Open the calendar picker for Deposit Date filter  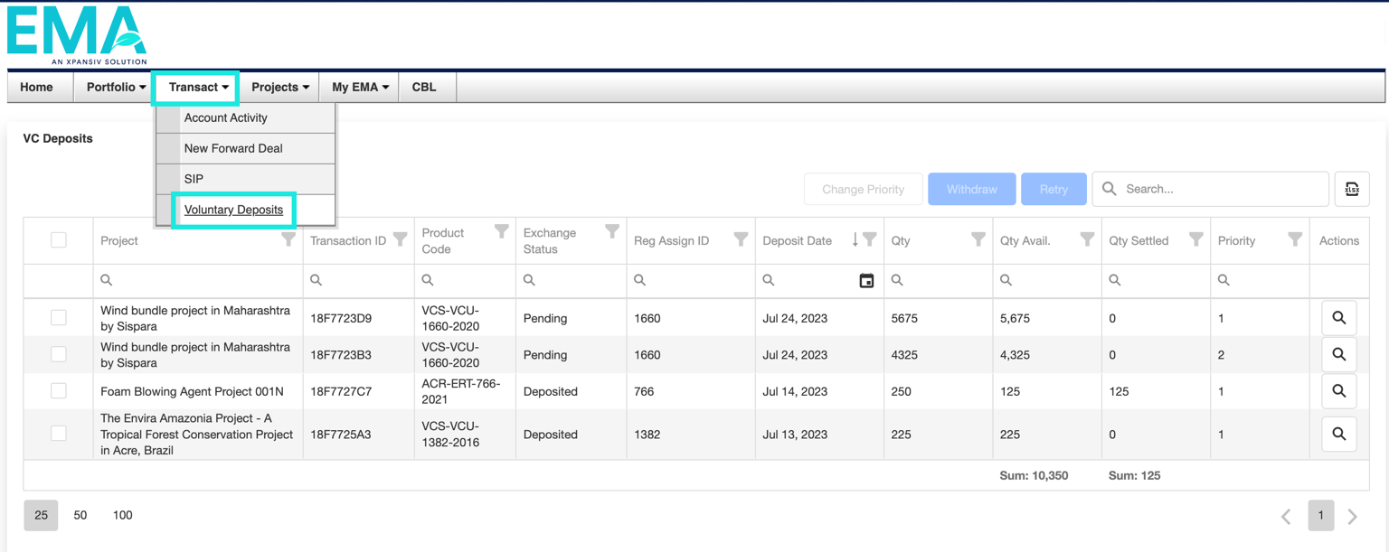click(866, 281)
